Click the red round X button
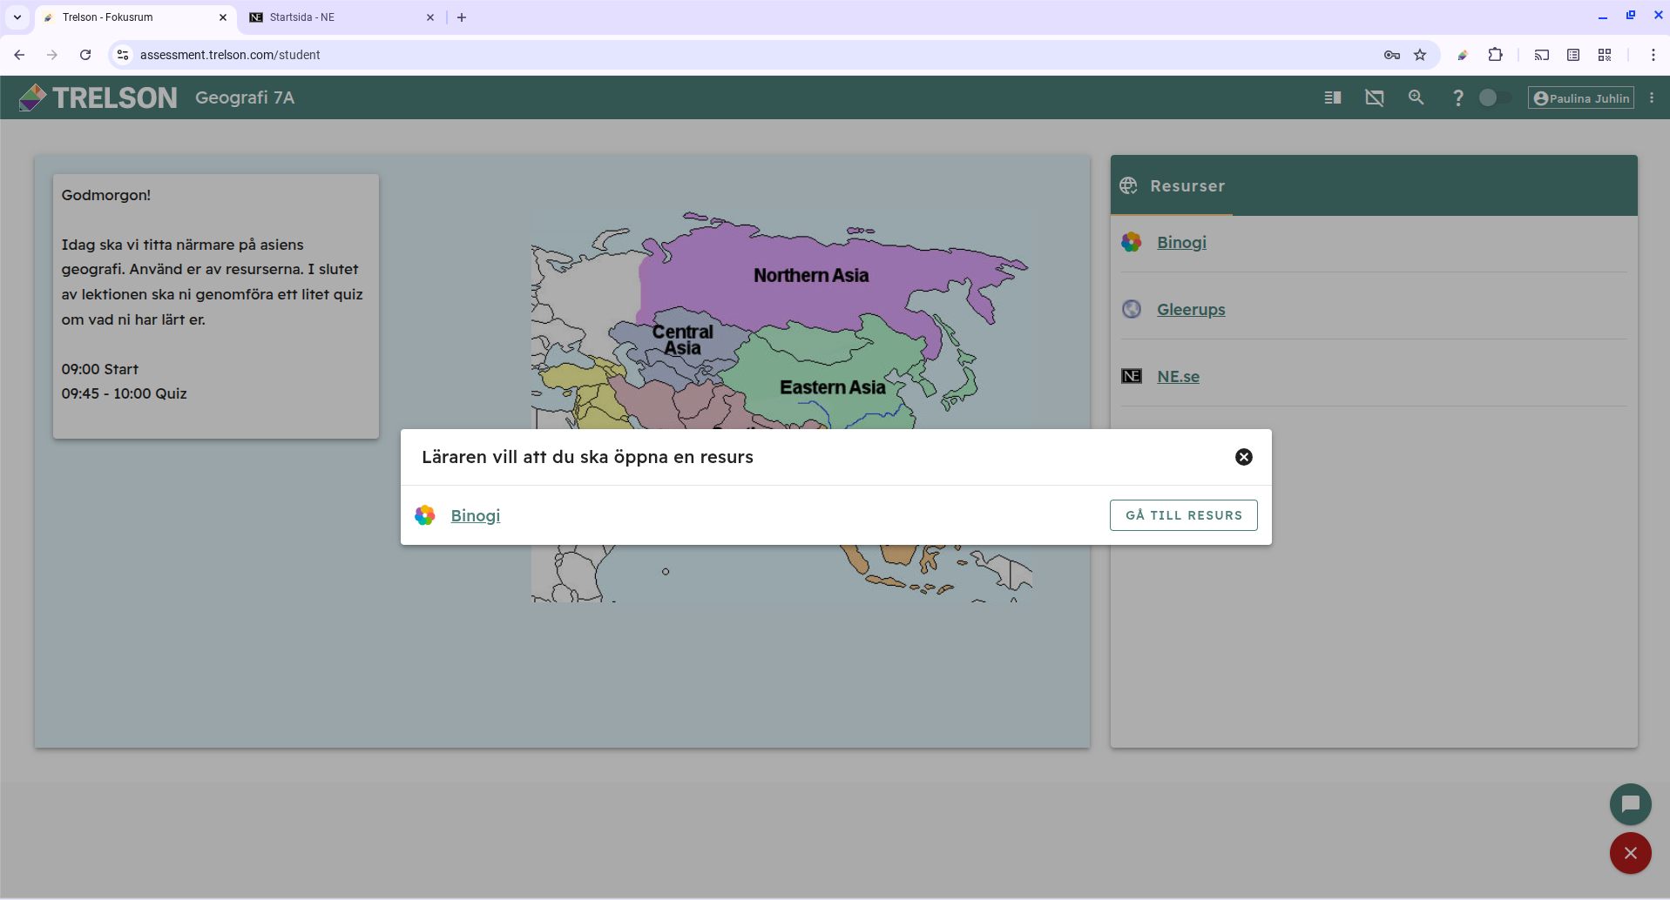1670x900 pixels. coord(1630,853)
